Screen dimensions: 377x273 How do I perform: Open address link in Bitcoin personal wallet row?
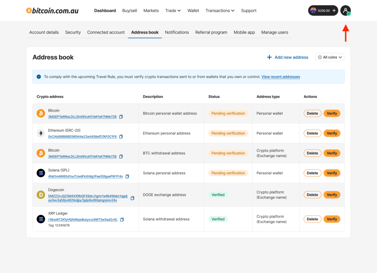(x=82, y=117)
